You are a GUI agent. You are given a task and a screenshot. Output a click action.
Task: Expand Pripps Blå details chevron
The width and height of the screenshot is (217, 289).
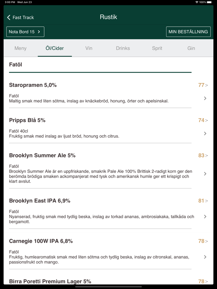205,134
